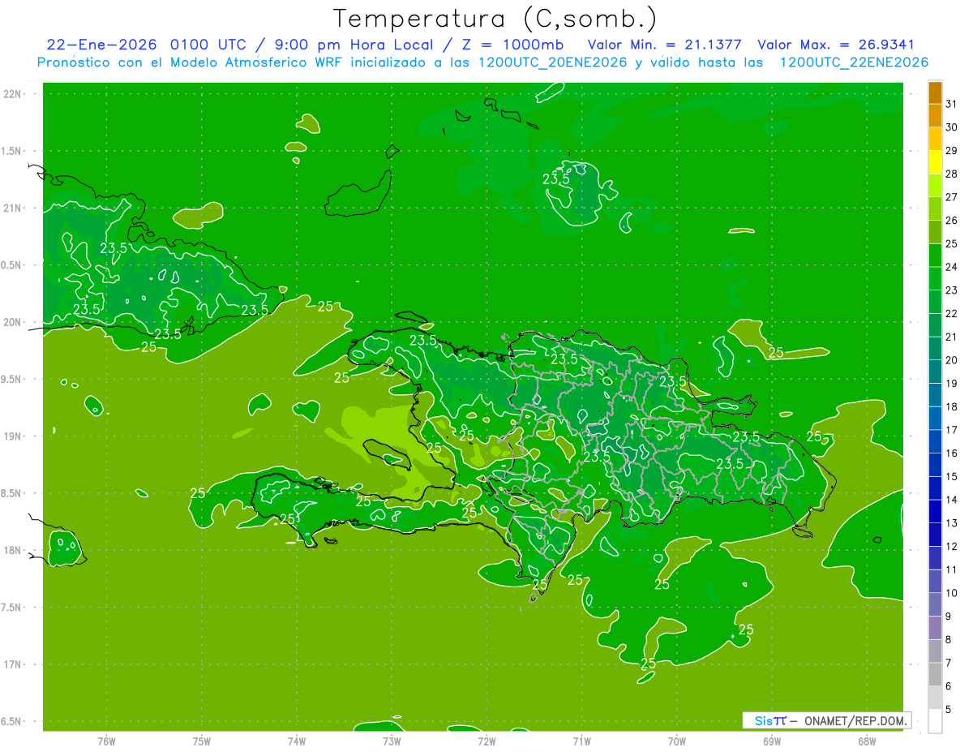973x752 pixels.
Task: Click the "71W" longitude axis label
Action: [x=581, y=741]
